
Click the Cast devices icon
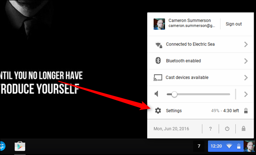158,78
